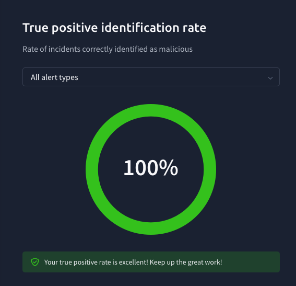
Task: Expand the alert type filter combo box
Action: coord(151,77)
